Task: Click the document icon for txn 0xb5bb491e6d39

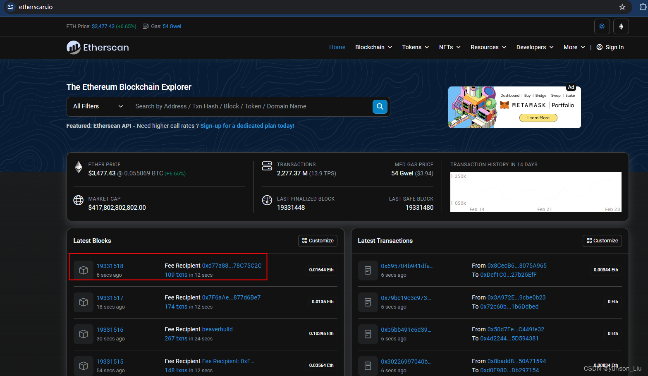Action: pos(368,334)
